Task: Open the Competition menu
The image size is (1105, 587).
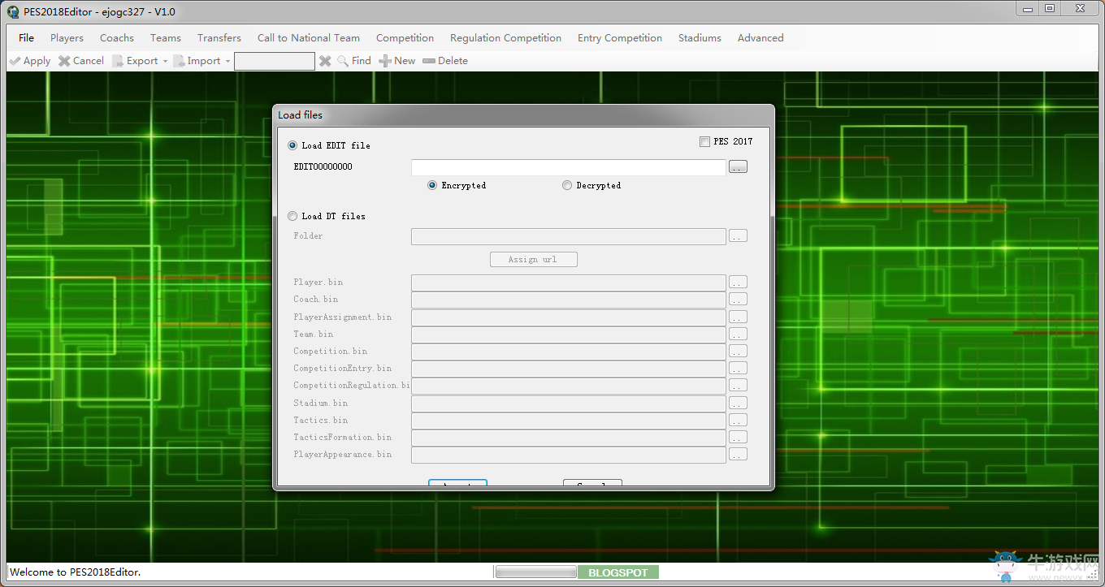Action: tap(405, 37)
